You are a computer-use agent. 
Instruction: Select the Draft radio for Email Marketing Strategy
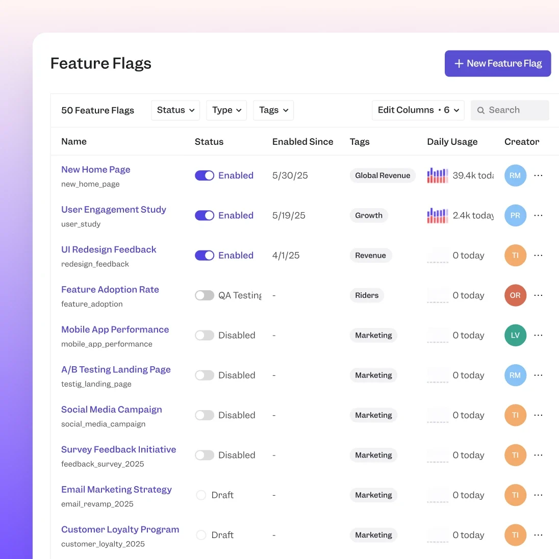click(201, 495)
